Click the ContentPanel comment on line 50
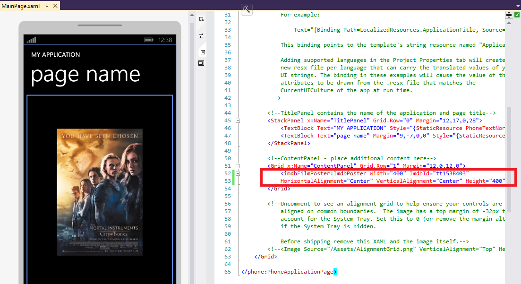The height and width of the screenshot is (284, 521). pyautogui.click(x=352, y=158)
